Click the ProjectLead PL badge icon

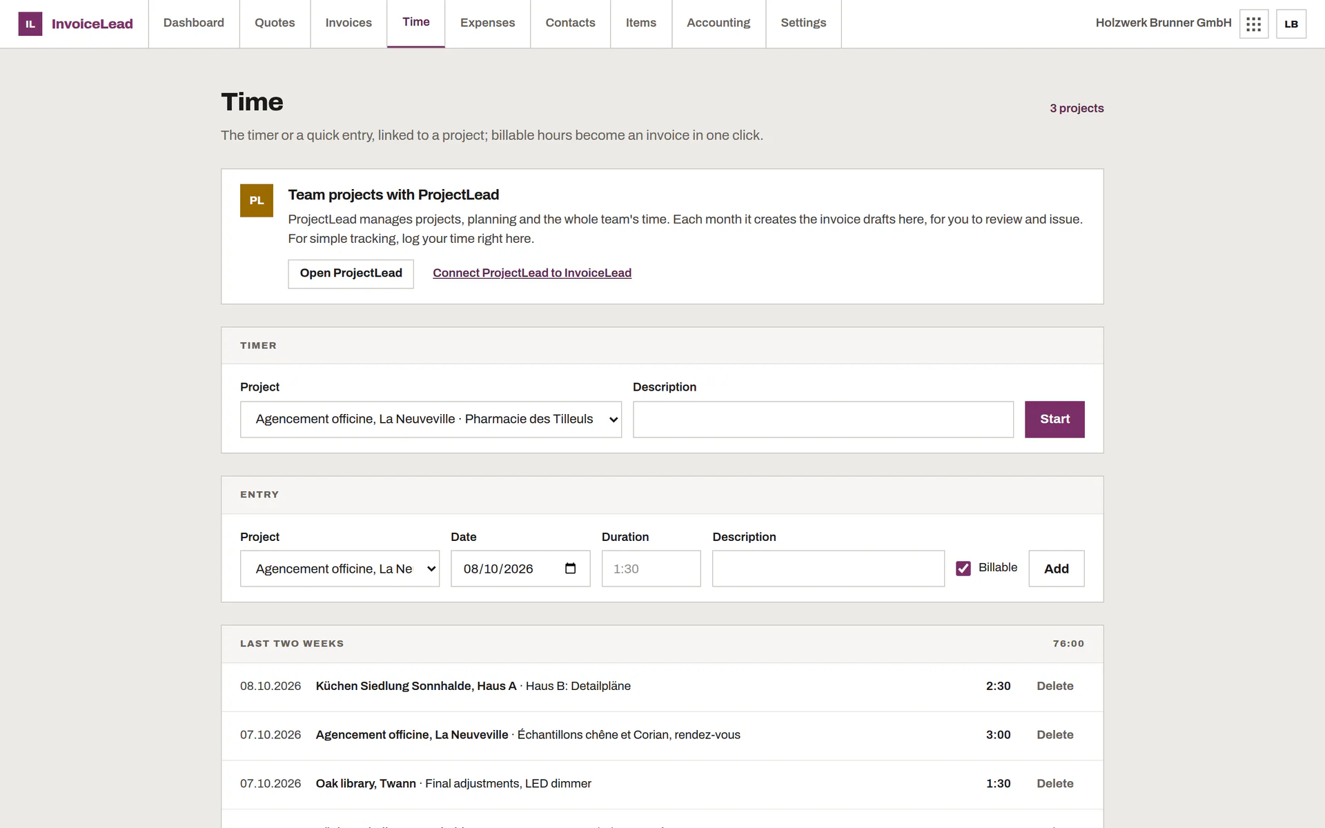tap(257, 200)
